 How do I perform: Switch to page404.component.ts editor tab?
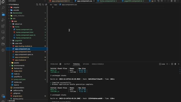133,1
